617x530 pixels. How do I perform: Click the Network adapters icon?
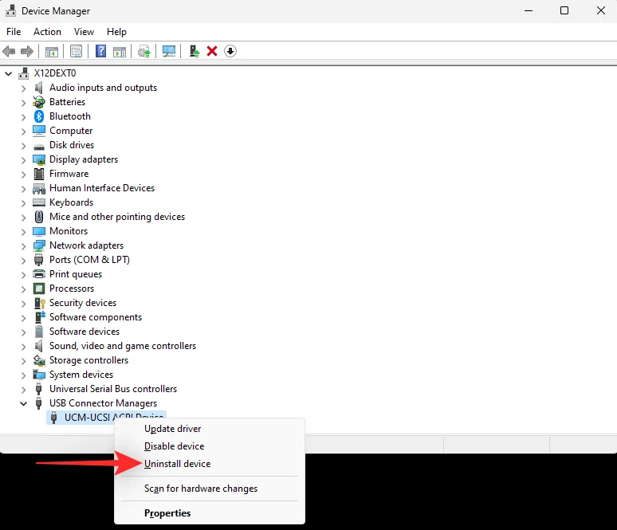(39, 245)
